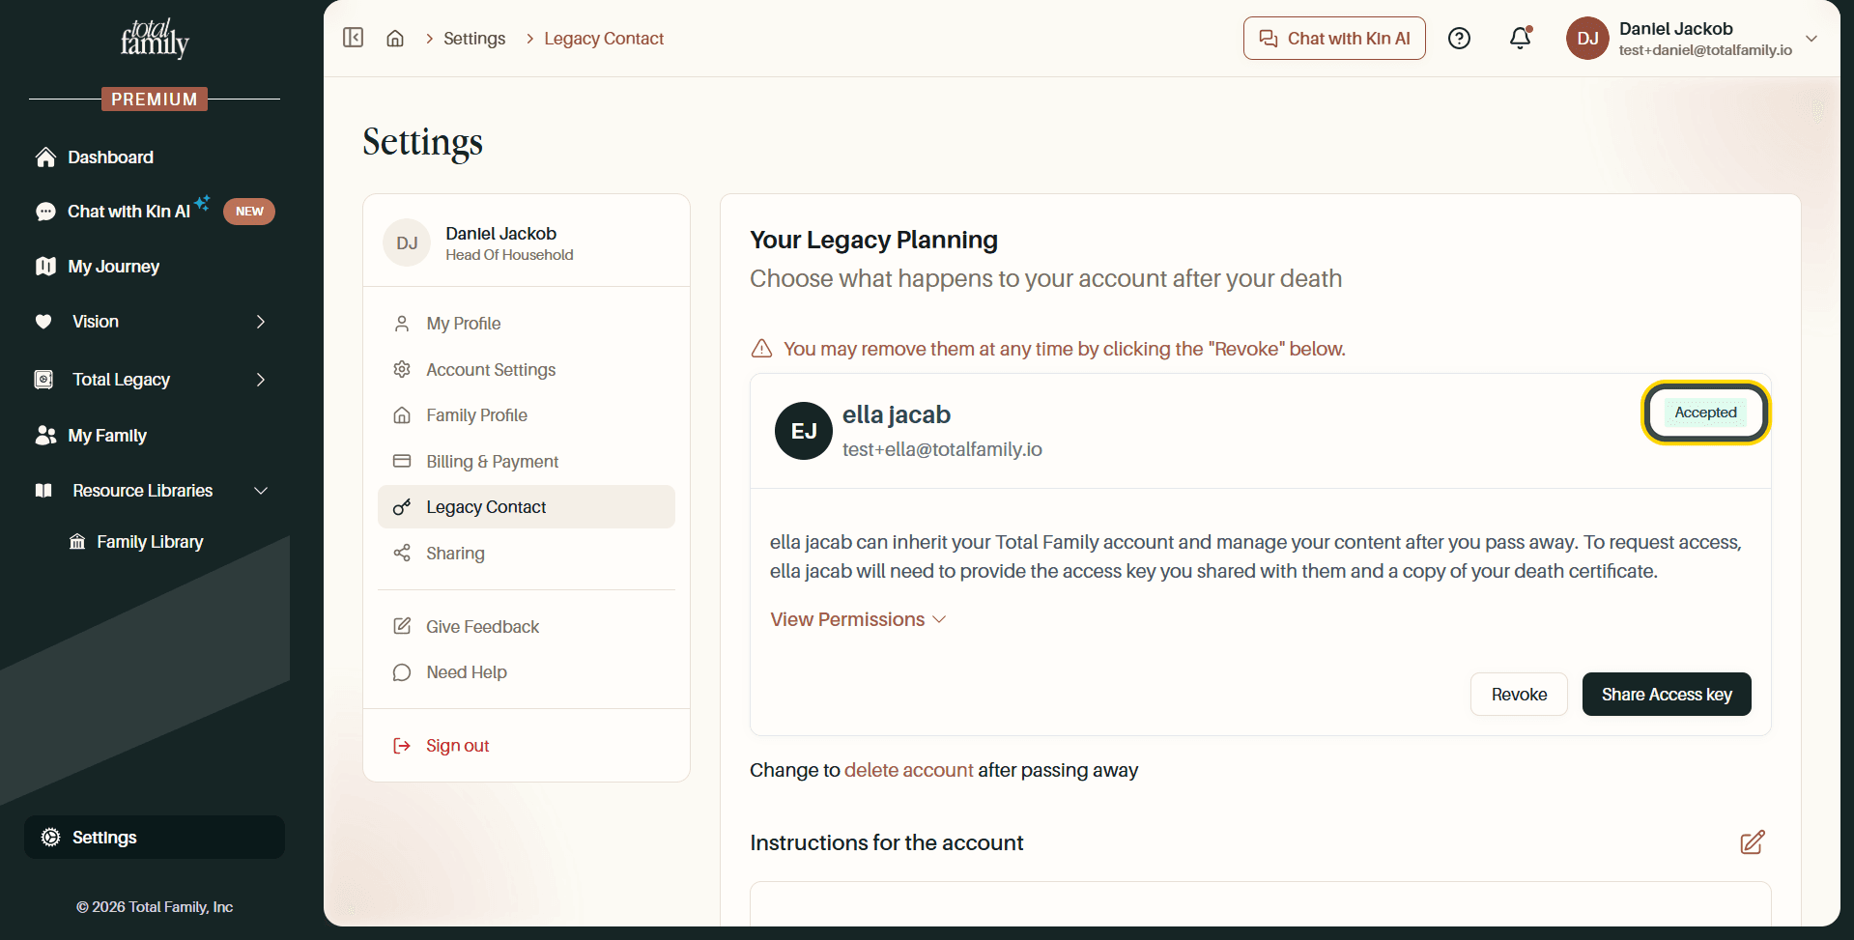
Task: Collapse the Resource Libraries section
Action: [x=260, y=491]
